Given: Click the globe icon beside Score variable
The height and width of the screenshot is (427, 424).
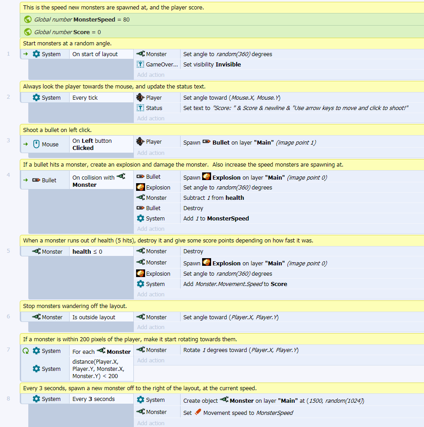Looking at the screenshot, I should click(28, 32).
